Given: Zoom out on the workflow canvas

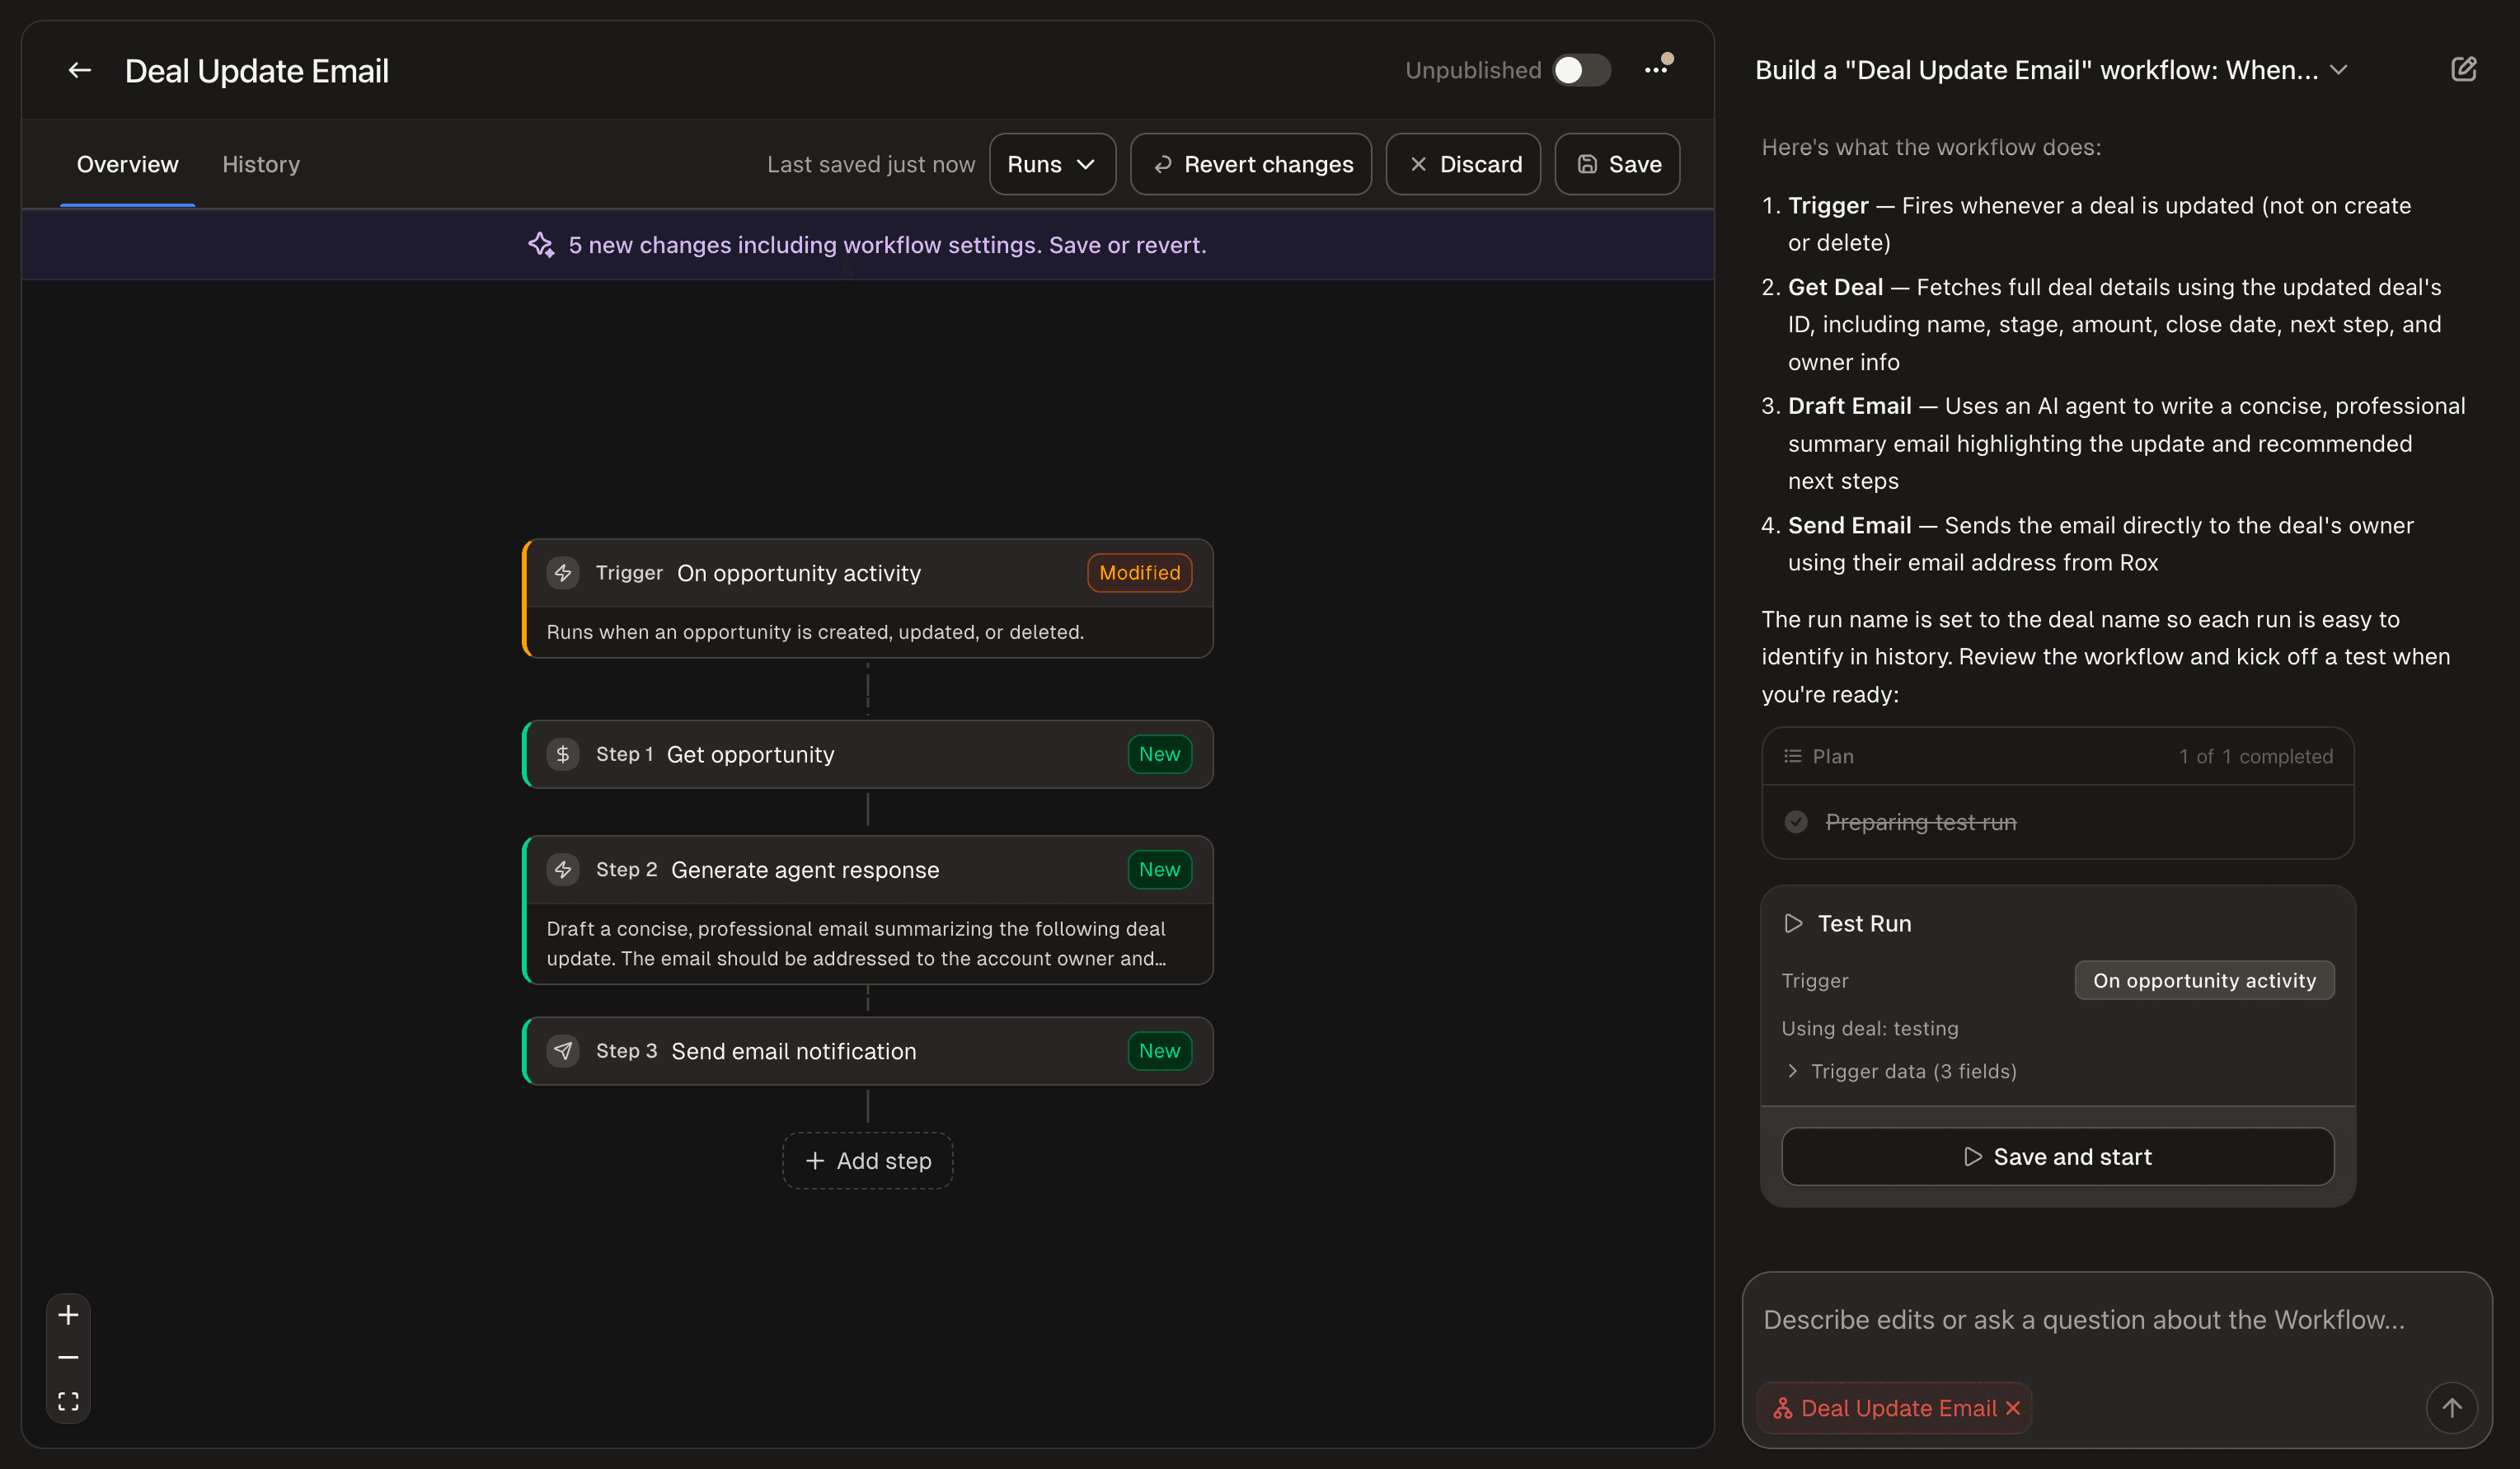Looking at the screenshot, I should click(68, 1357).
